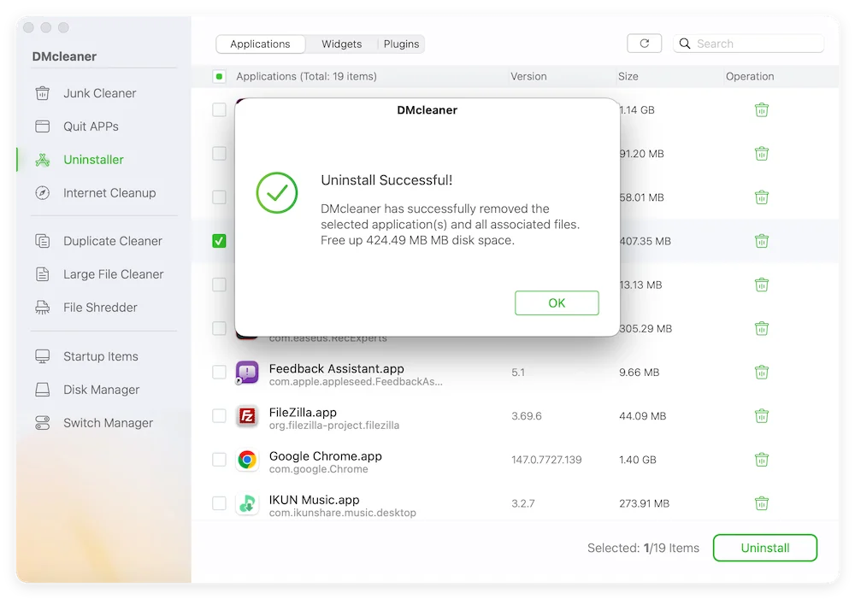
Task: Click into the Search field
Action: (748, 44)
